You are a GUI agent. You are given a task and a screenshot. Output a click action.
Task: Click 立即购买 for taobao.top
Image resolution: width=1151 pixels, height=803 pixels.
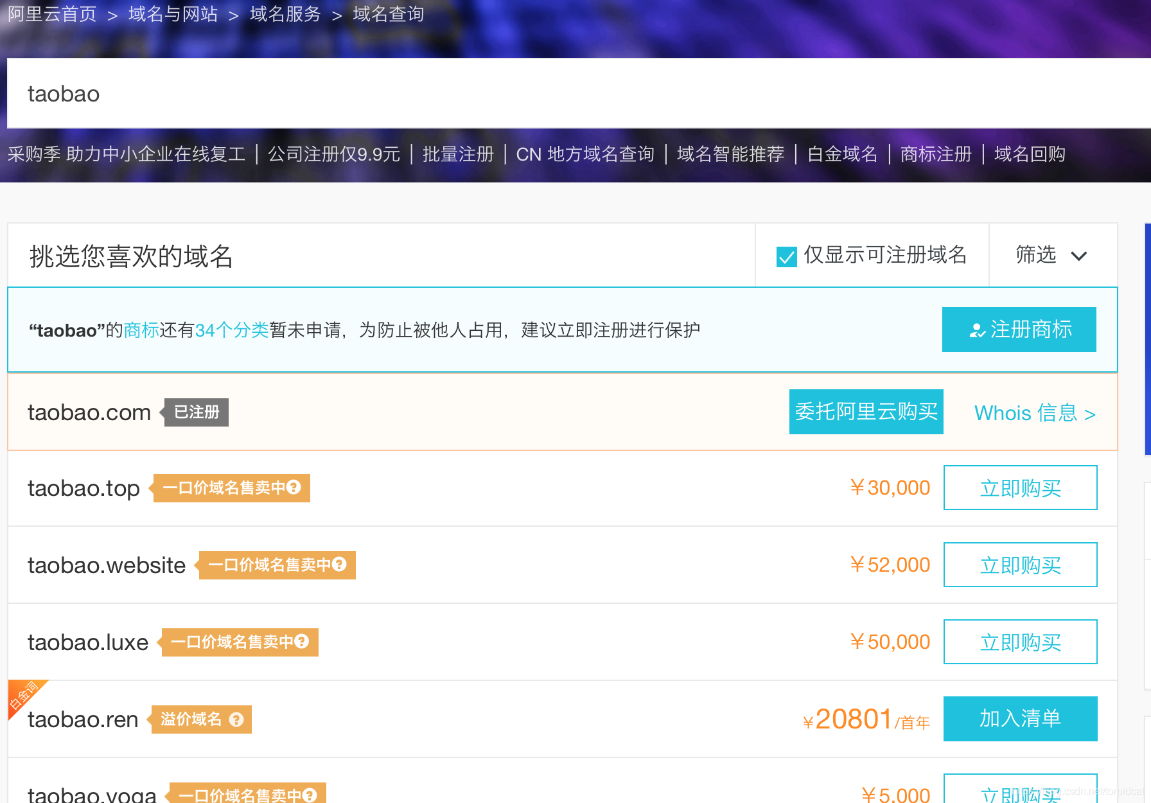pyautogui.click(x=1020, y=488)
